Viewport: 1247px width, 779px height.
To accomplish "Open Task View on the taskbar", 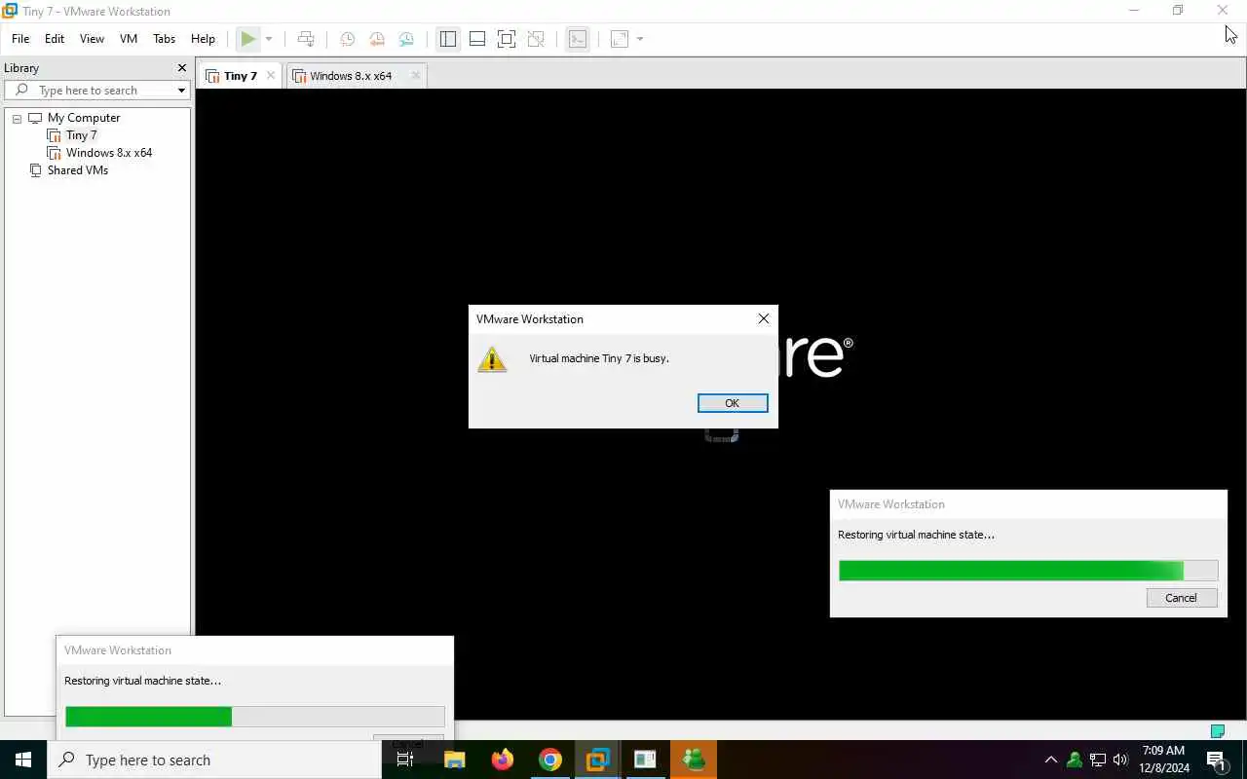I will click(405, 760).
